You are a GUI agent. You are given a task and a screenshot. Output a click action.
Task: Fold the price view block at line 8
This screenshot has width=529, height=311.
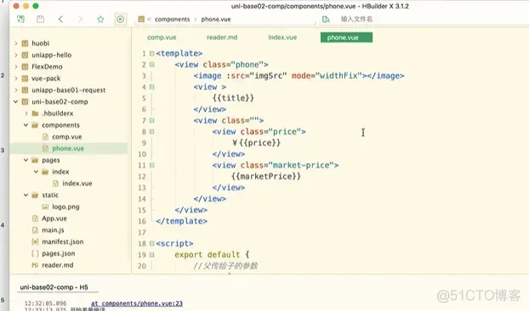tap(152, 132)
